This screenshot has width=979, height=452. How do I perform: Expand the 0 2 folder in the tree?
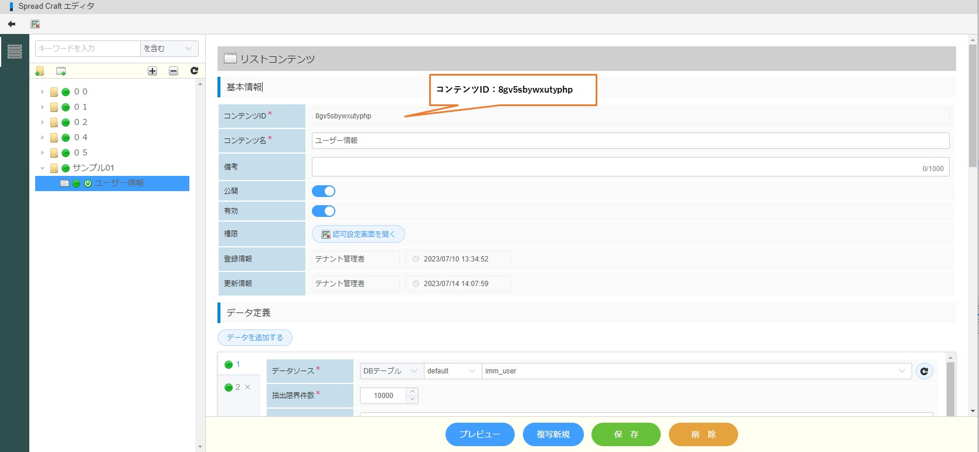(42, 123)
